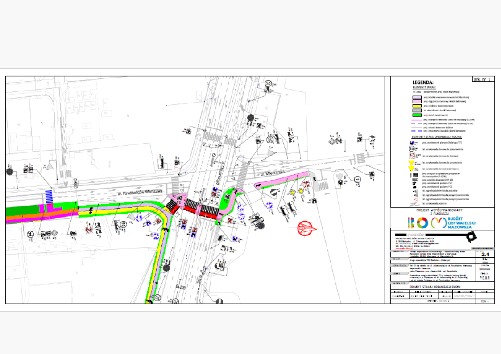Click the gray concrete paving legend swatch
Viewport: 501px width, 354px height.
[x=417, y=111]
